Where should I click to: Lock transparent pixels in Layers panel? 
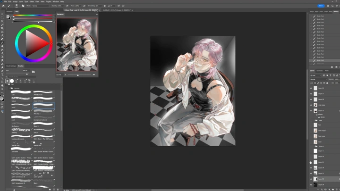point(315,83)
